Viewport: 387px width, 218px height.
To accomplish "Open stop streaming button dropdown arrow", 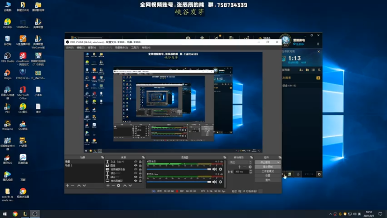I will (278, 162).
